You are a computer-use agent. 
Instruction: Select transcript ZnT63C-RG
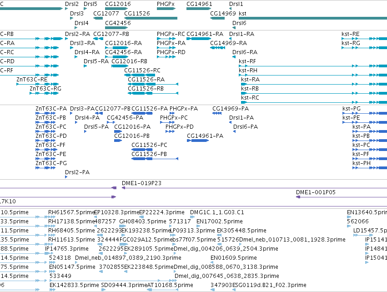tap(45, 89)
